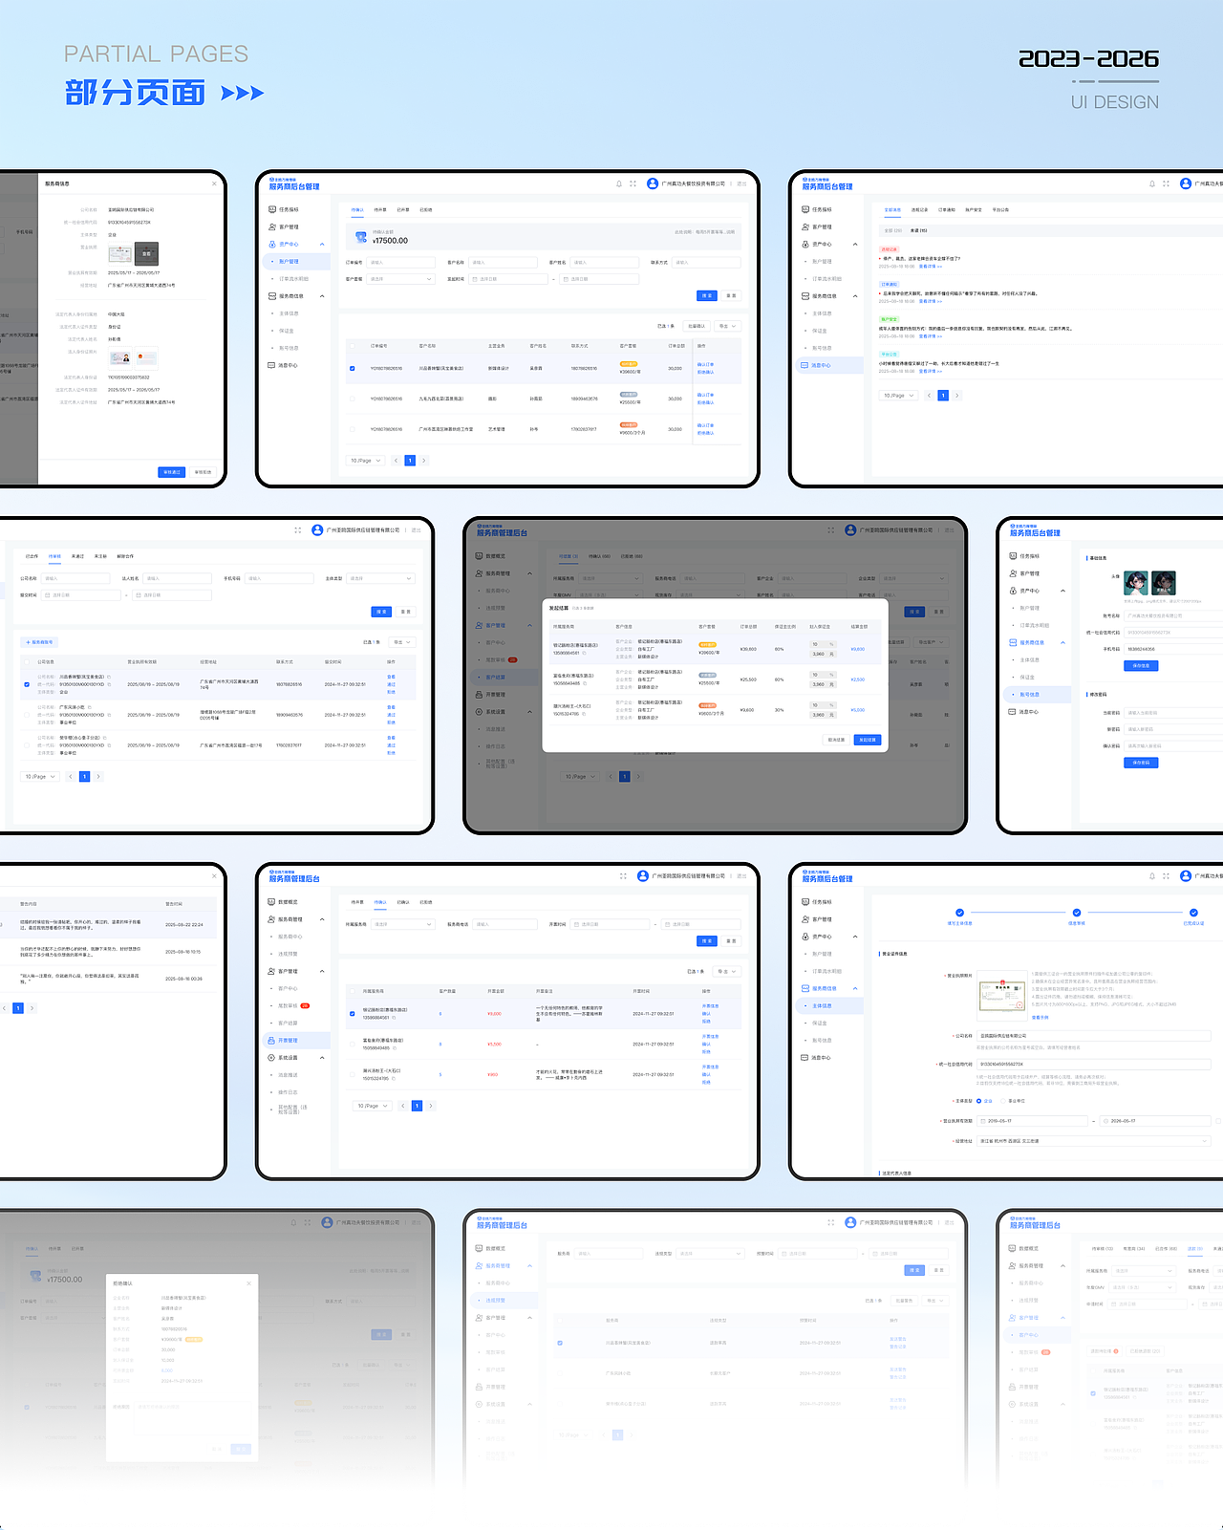
Task: Click the 批量确认 button on the 账户管理 page
Action: tap(696, 326)
